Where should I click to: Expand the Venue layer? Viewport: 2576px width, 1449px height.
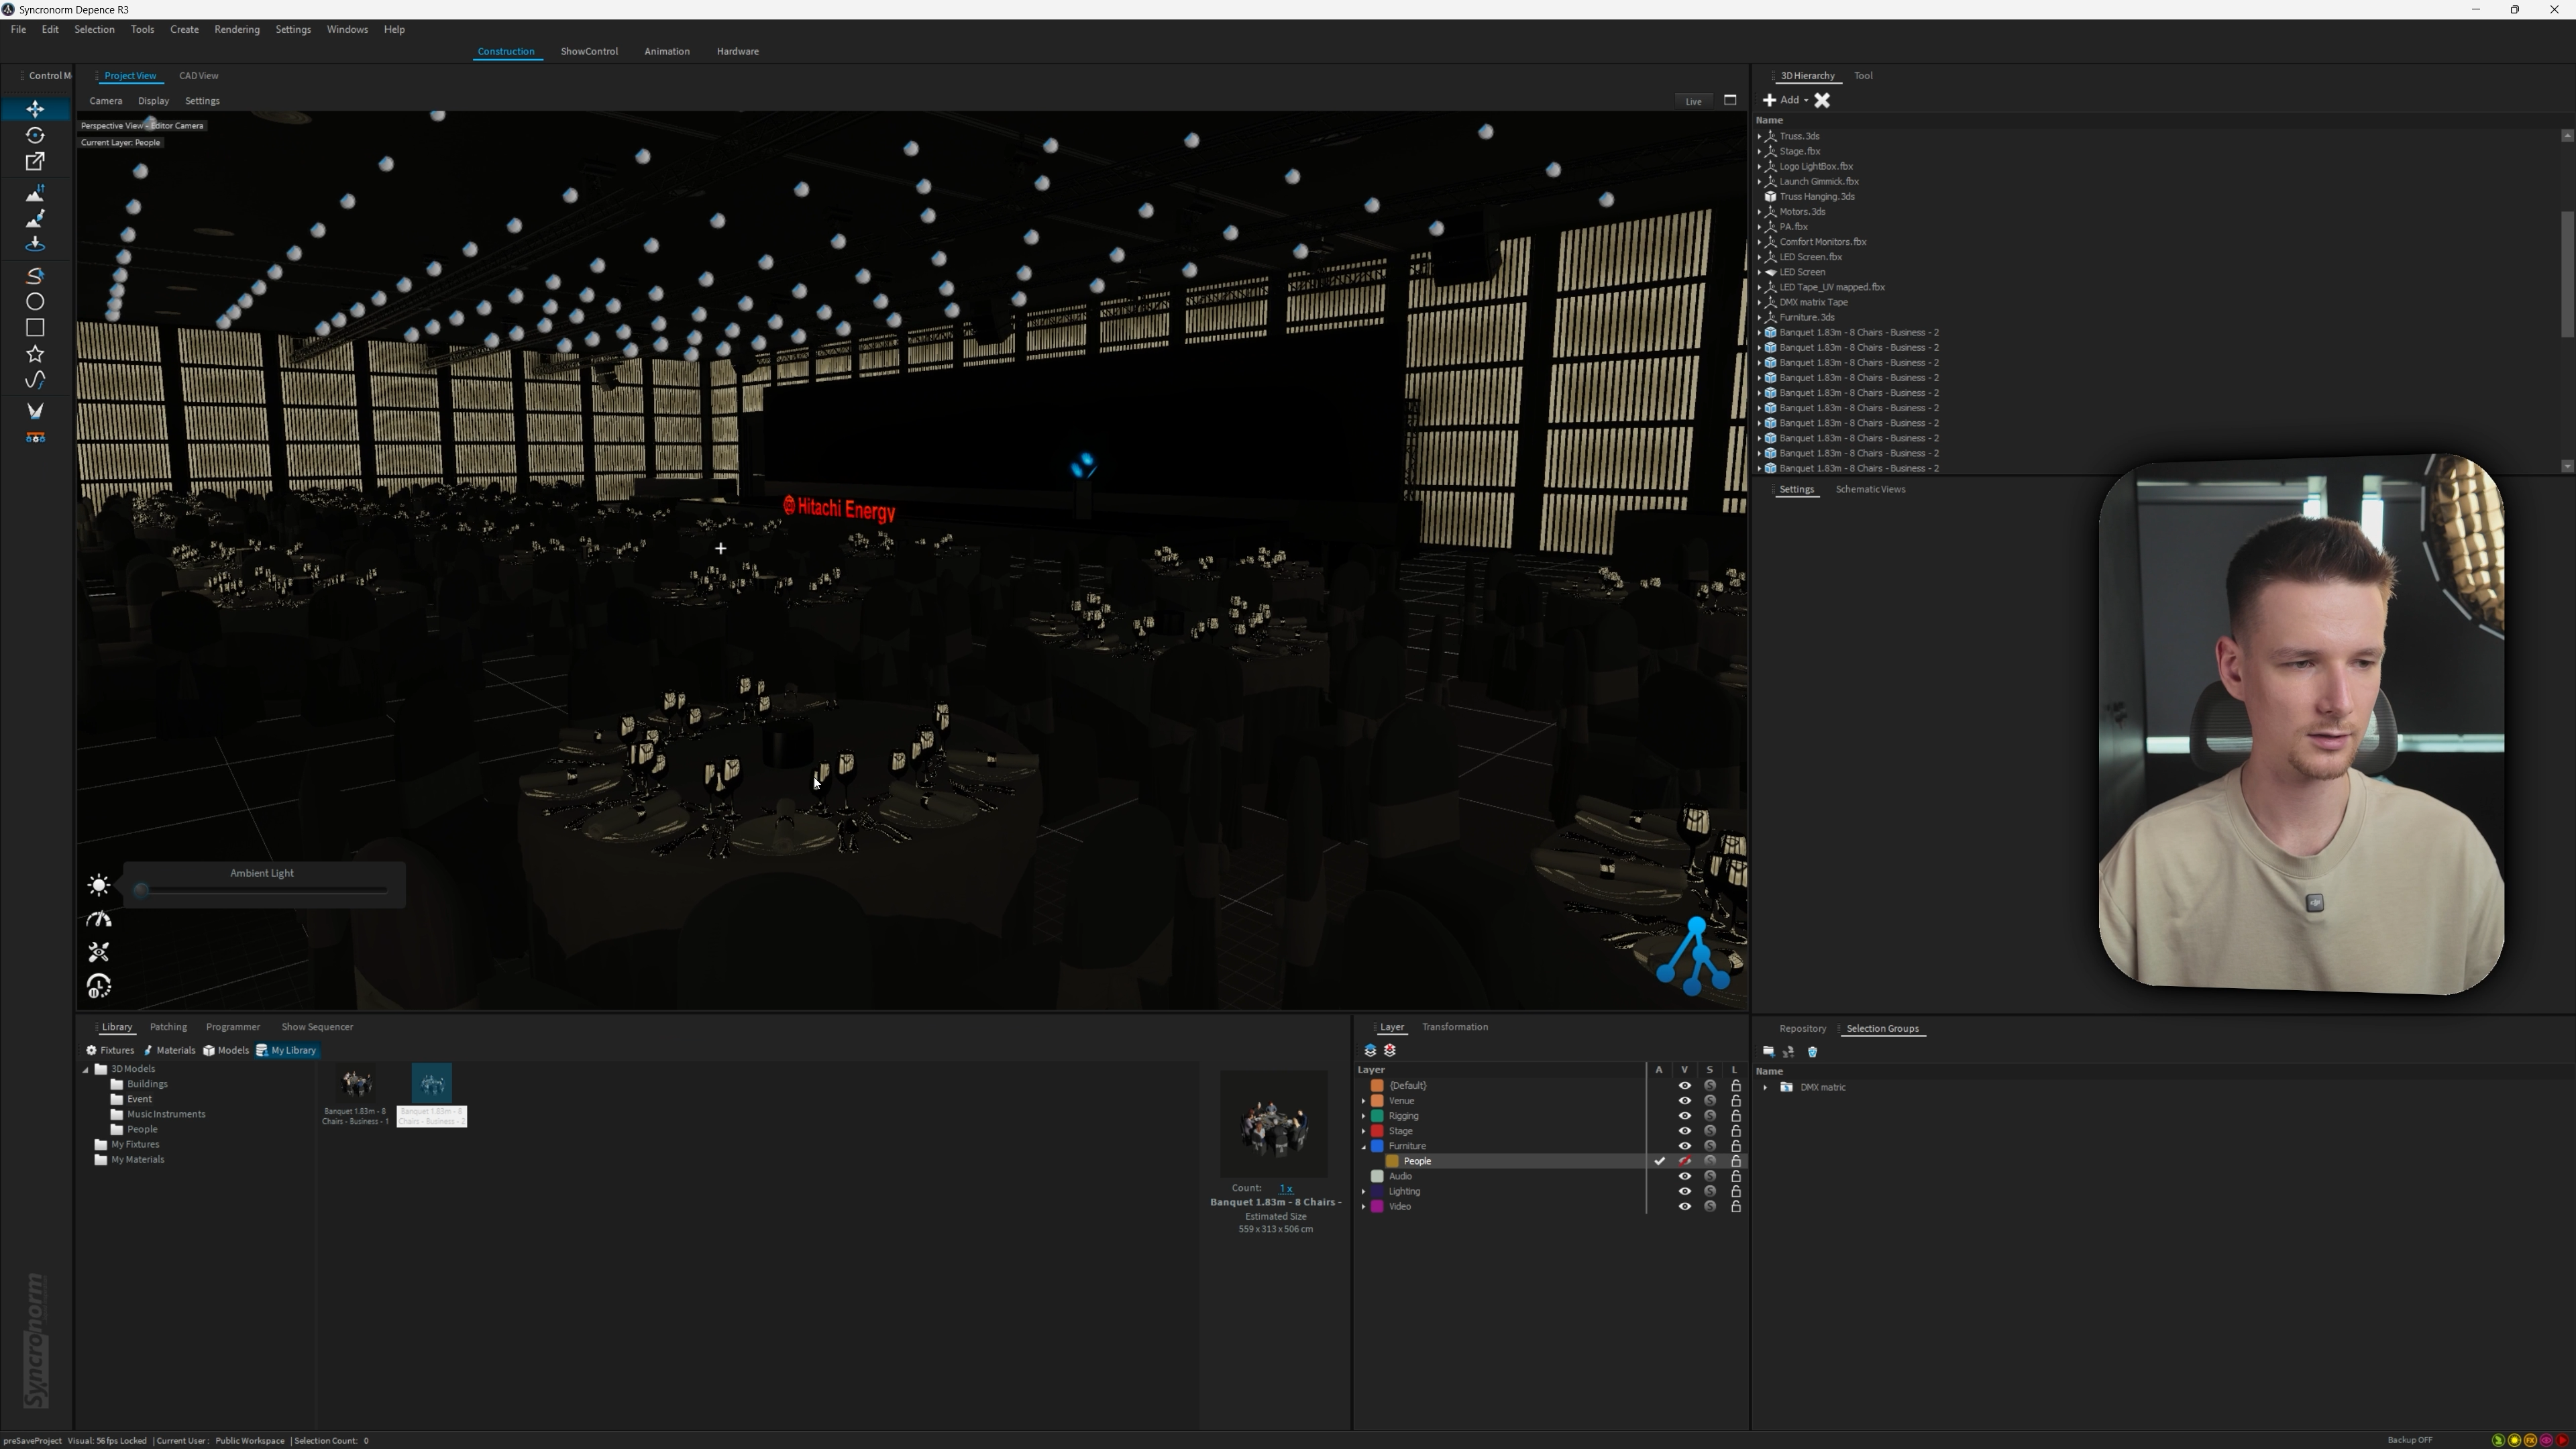click(1363, 1101)
